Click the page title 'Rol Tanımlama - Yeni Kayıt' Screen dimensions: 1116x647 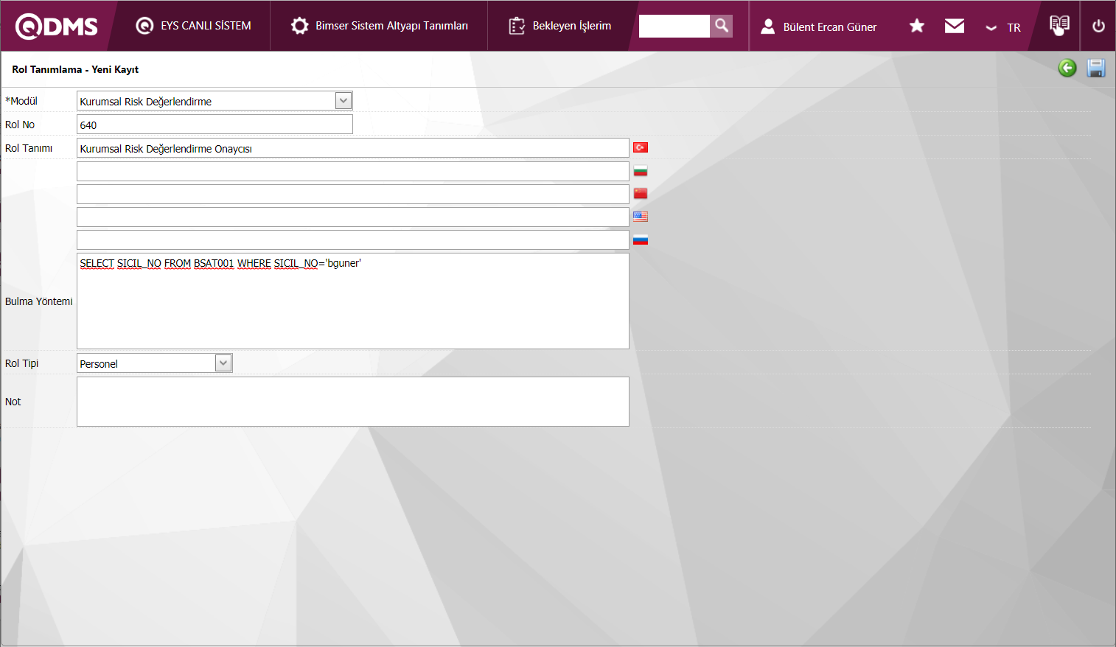pyautogui.click(x=75, y=69)
